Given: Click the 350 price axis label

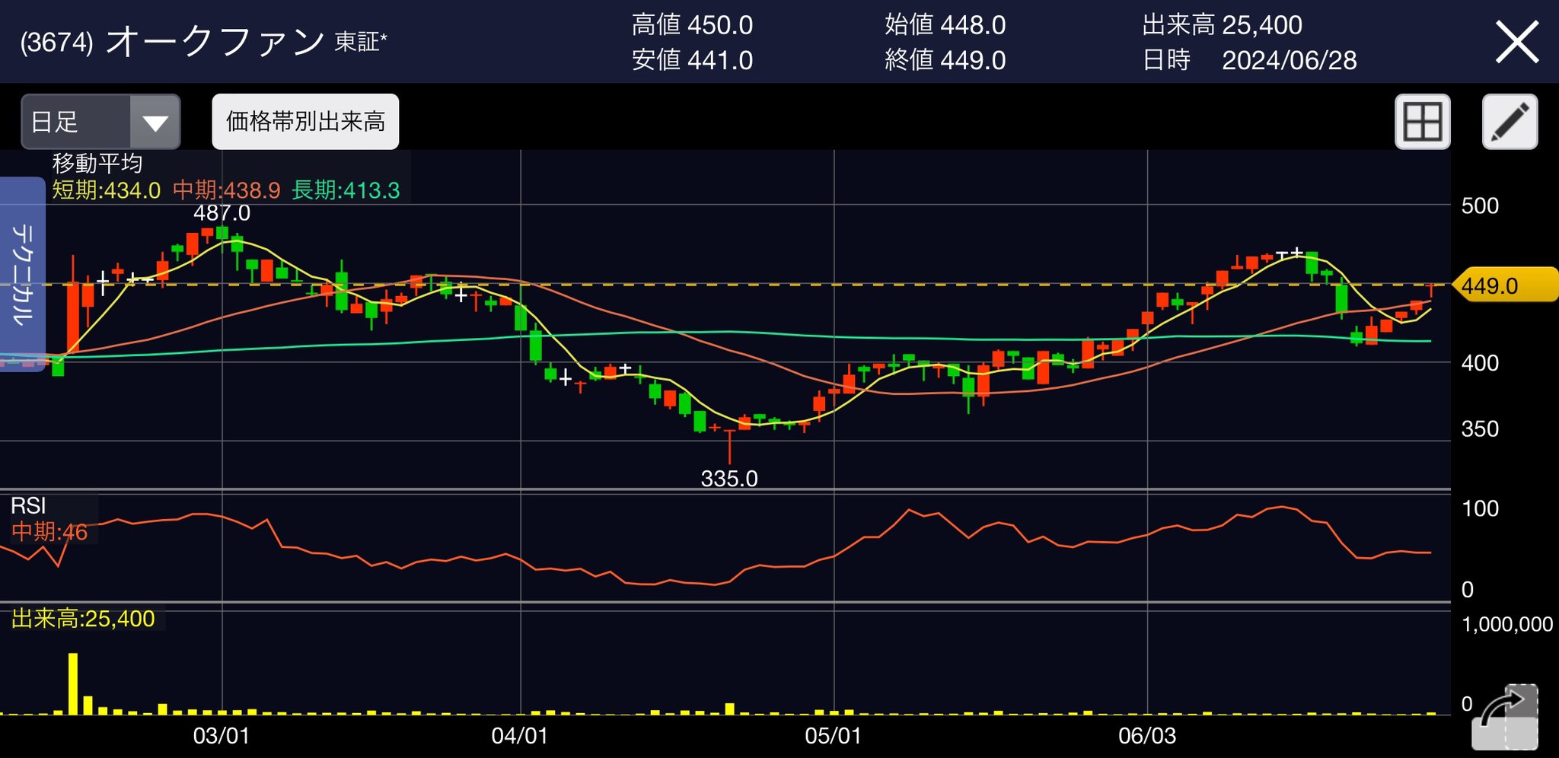Looking at the screenshot, I should pyautogui.click(x=1479, y=429).
